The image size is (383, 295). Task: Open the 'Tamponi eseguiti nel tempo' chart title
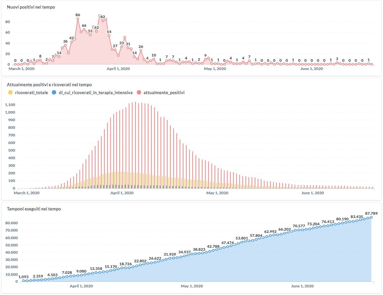click(34, 209)
